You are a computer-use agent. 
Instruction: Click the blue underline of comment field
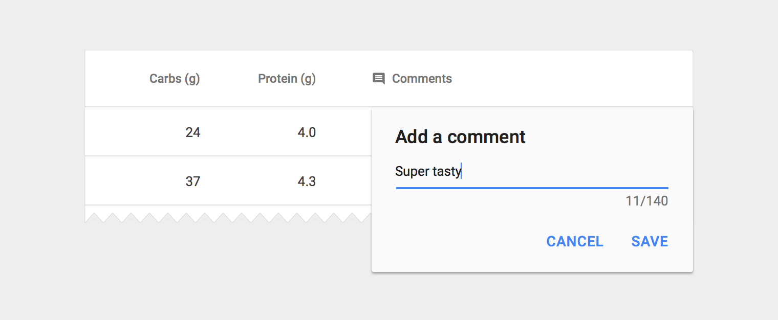(532, 188)
